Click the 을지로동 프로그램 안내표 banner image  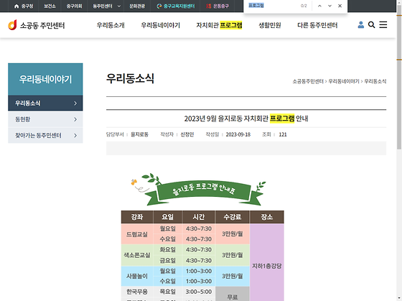click(198, 190)
